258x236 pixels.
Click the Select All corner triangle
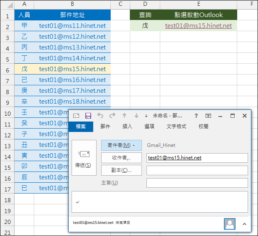(x=10, y=5)
